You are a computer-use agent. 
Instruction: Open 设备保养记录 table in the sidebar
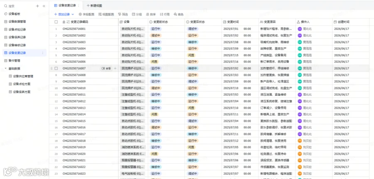coord(17,37)
